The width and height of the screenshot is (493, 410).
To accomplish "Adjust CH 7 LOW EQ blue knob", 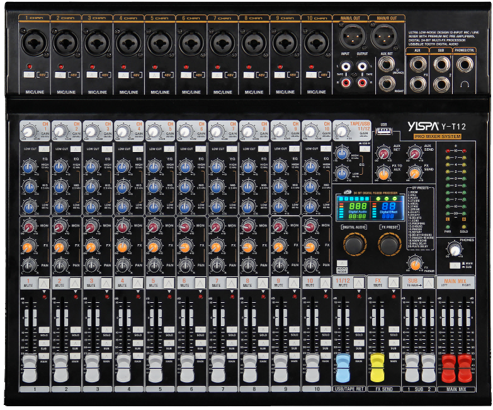I will [217, 207].
